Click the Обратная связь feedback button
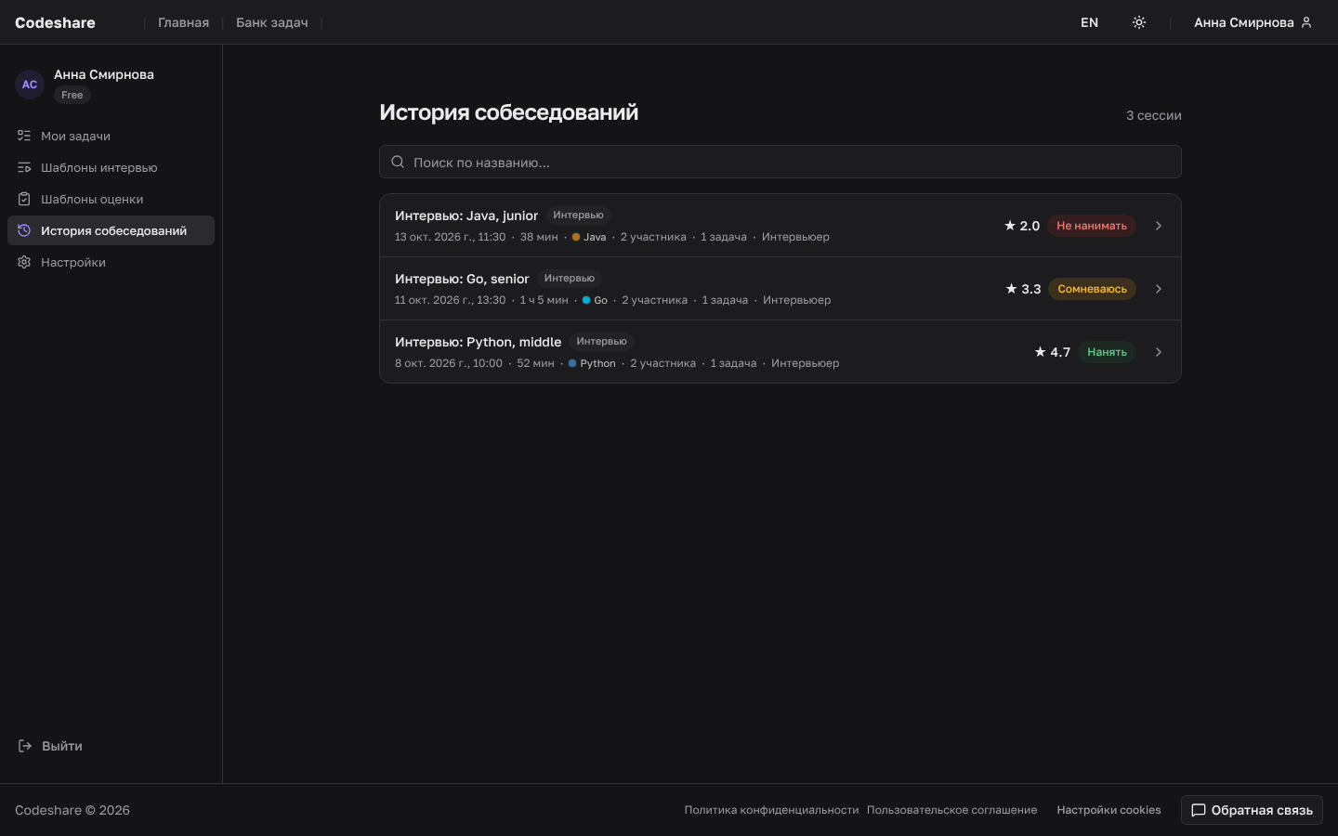The width and height of the screenshot is (1338, 836). tap(1252, 810)
